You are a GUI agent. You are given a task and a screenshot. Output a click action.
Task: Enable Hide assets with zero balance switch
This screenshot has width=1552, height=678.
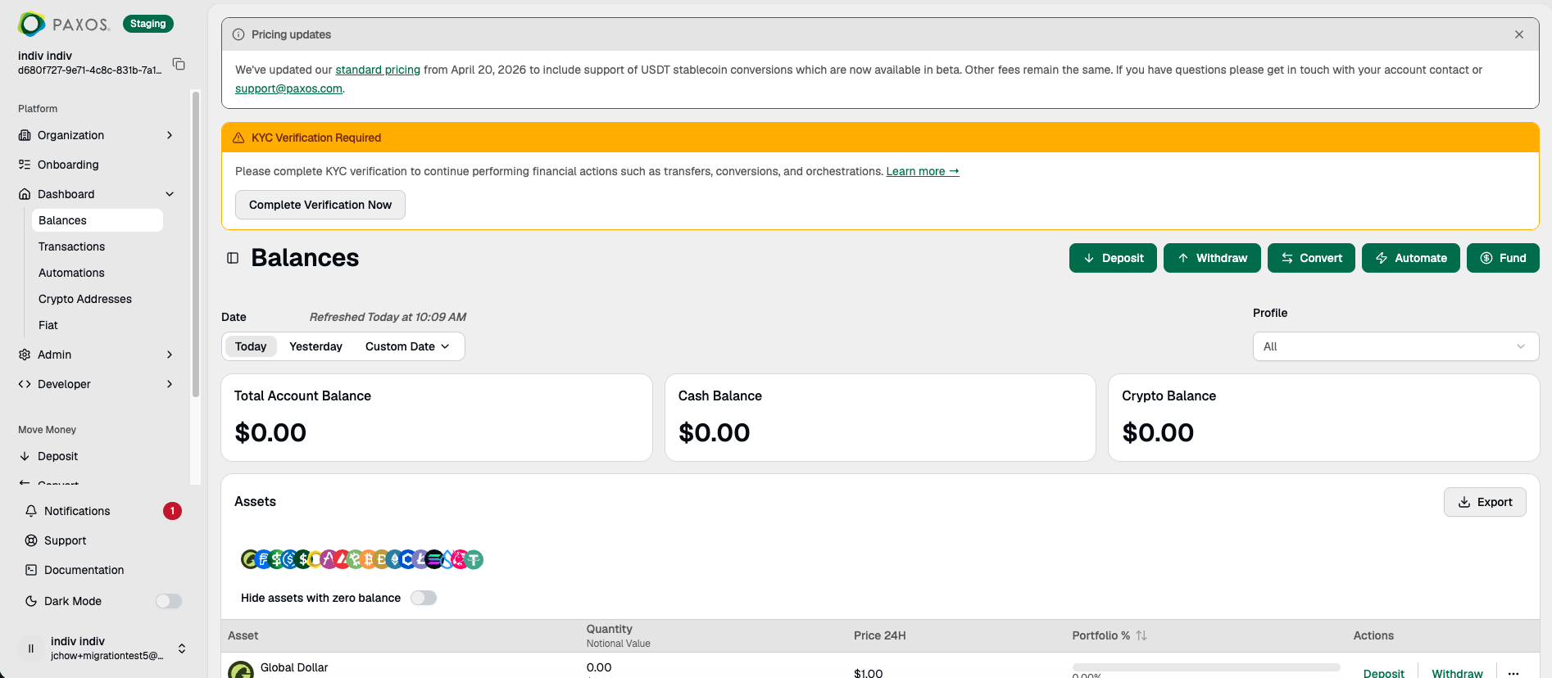[424, 598]
